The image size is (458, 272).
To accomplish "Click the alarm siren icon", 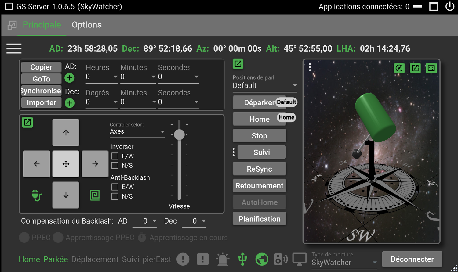I will (x=223, y=259).
